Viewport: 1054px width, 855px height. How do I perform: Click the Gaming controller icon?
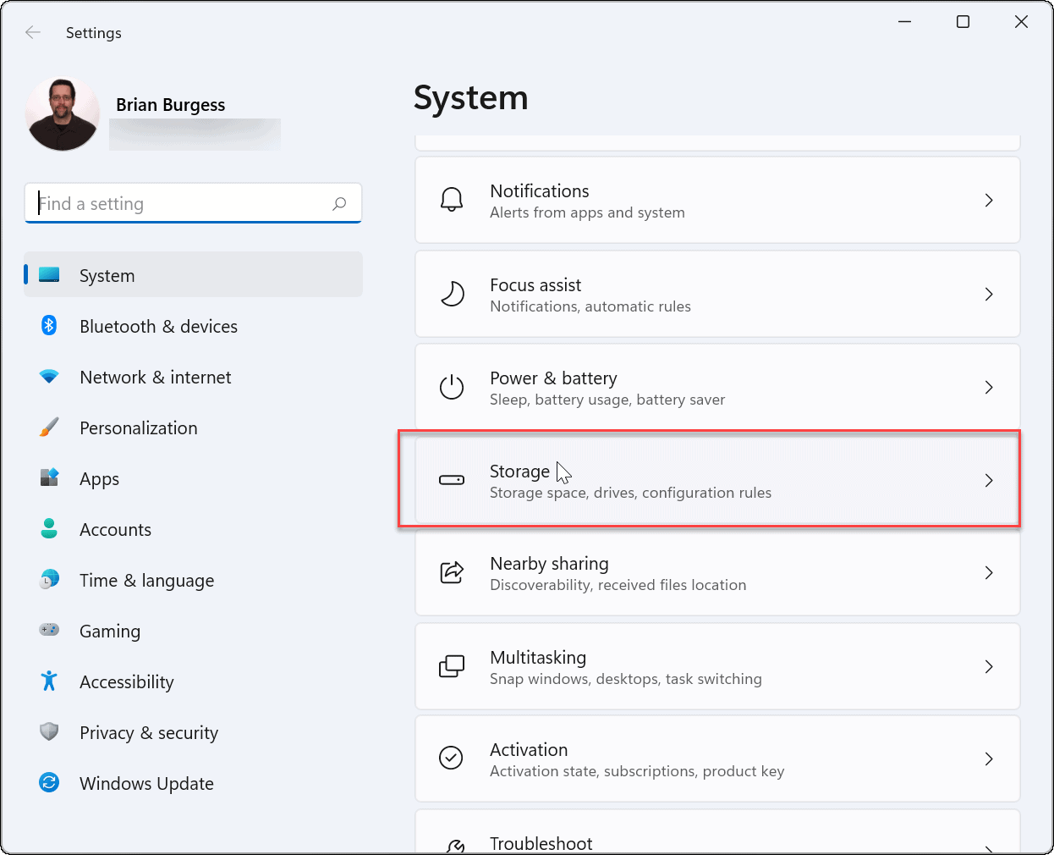tap(49, 630)
